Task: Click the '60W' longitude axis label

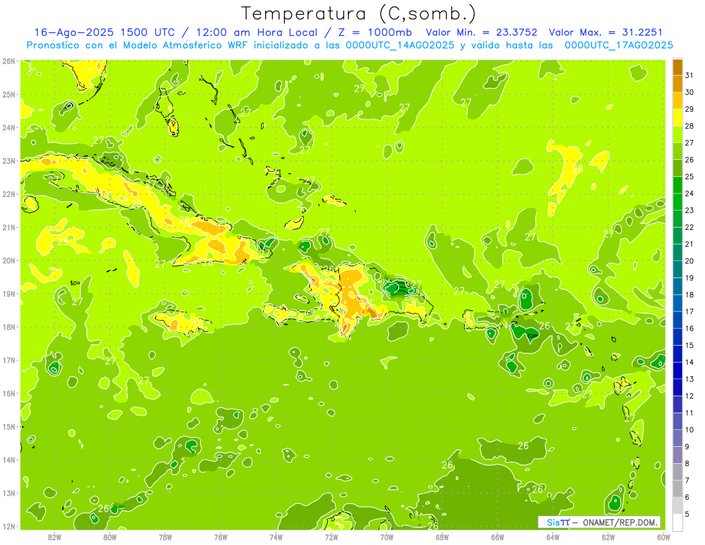Action: tap(663, 537)
